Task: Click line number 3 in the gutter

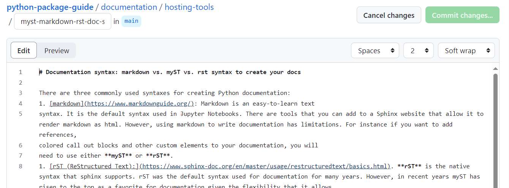Action: [x=21, y=93]
